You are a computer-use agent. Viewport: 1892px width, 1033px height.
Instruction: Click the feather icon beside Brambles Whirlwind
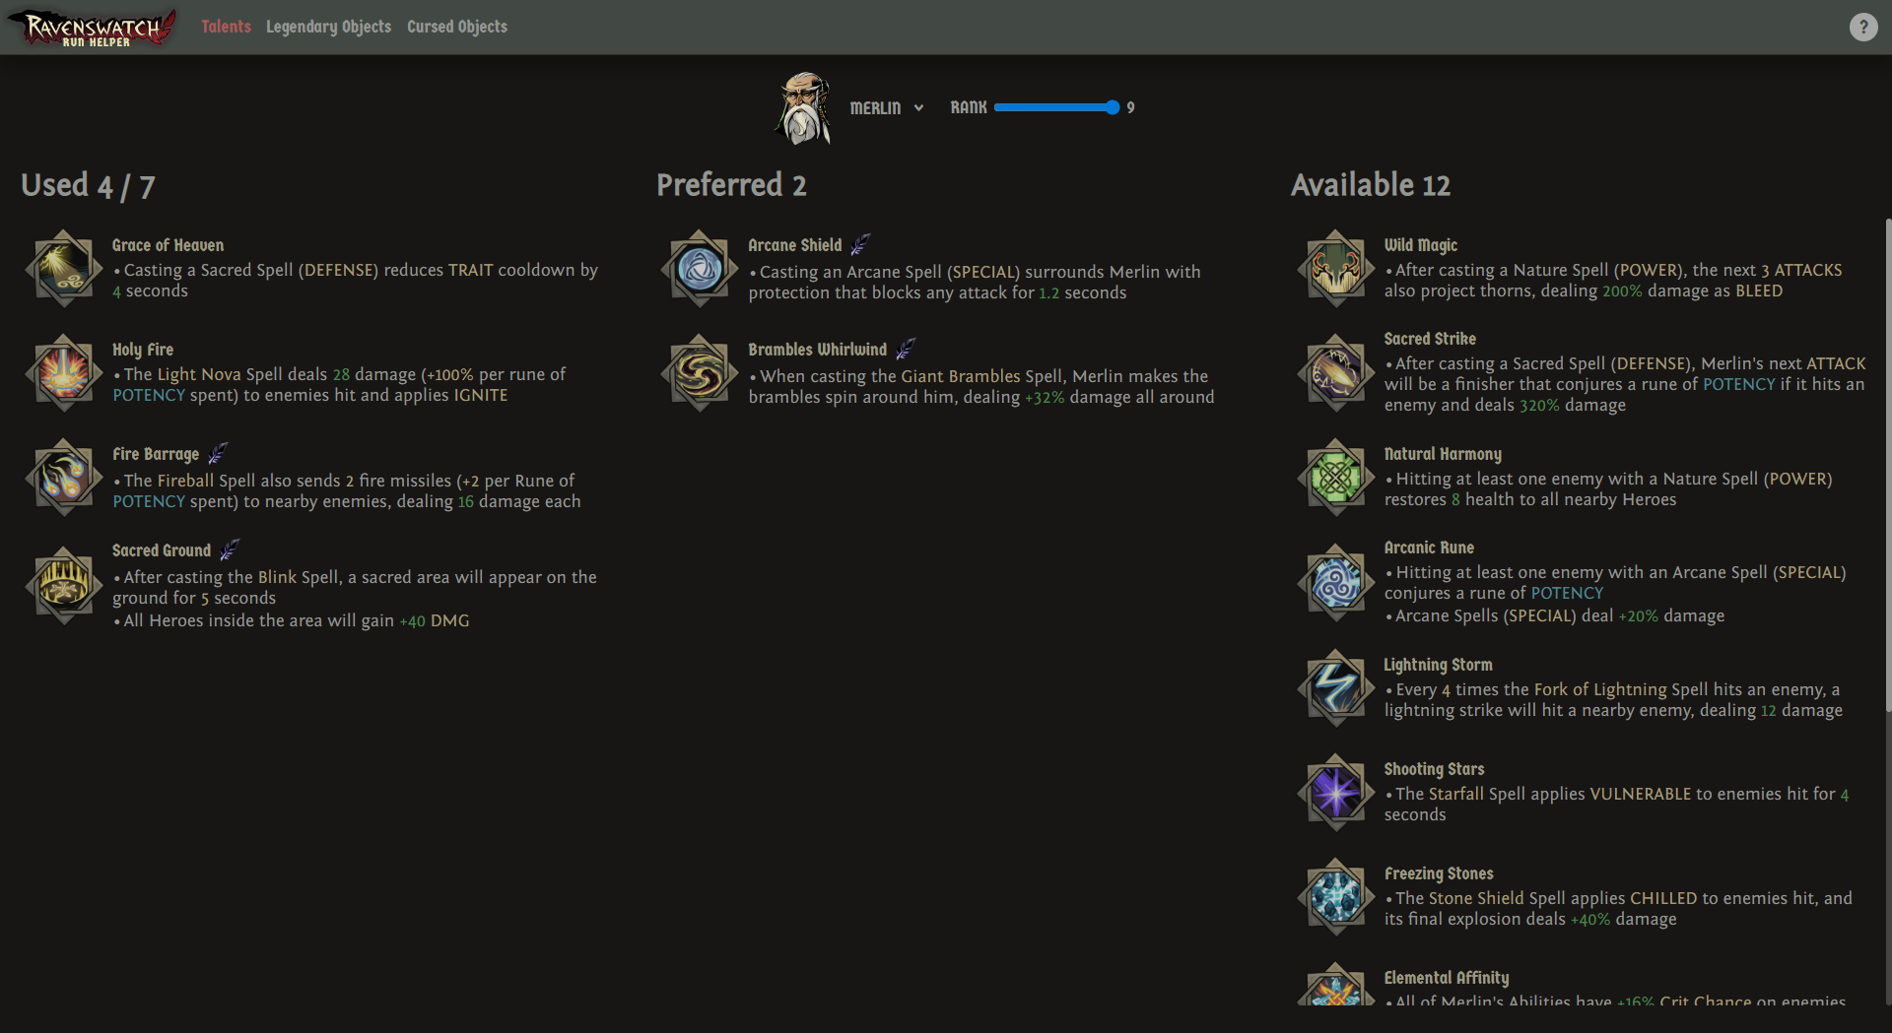coord(906,349)
